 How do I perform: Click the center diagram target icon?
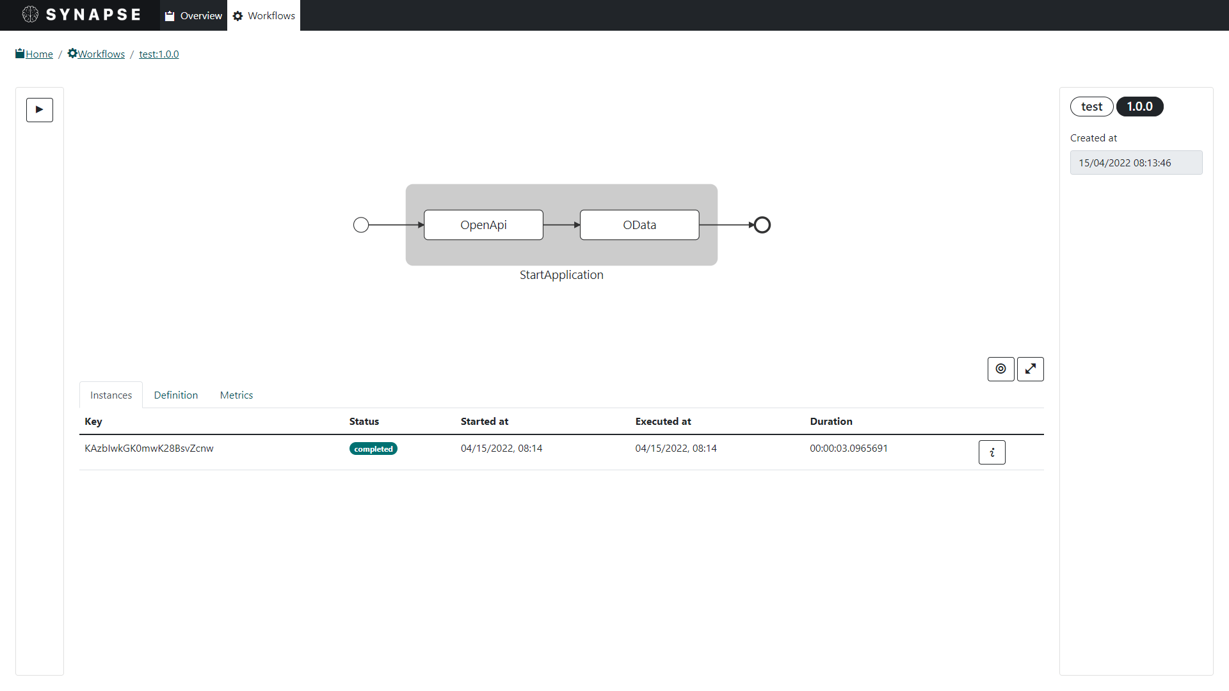[1000, 369]
